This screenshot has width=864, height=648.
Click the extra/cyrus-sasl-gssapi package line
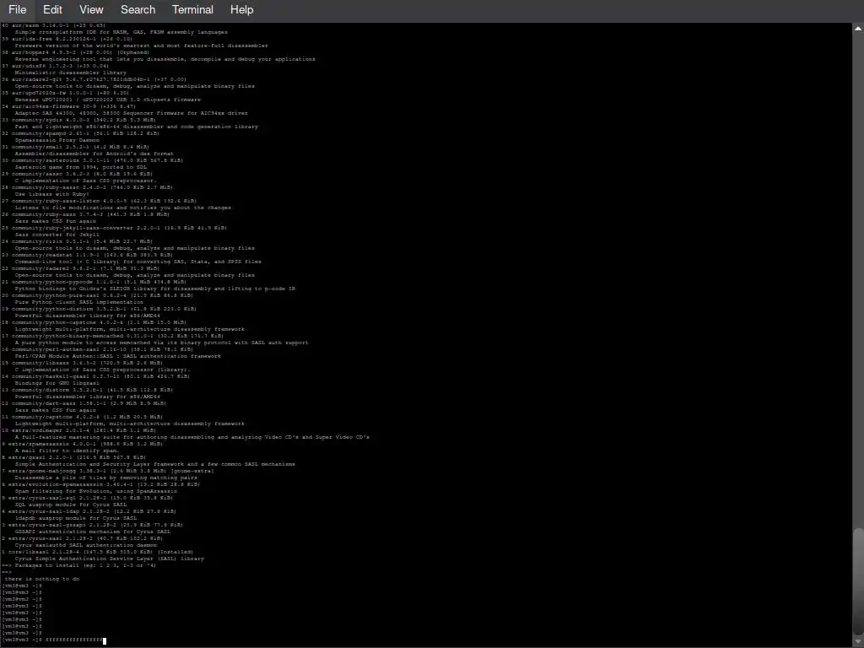92,525
